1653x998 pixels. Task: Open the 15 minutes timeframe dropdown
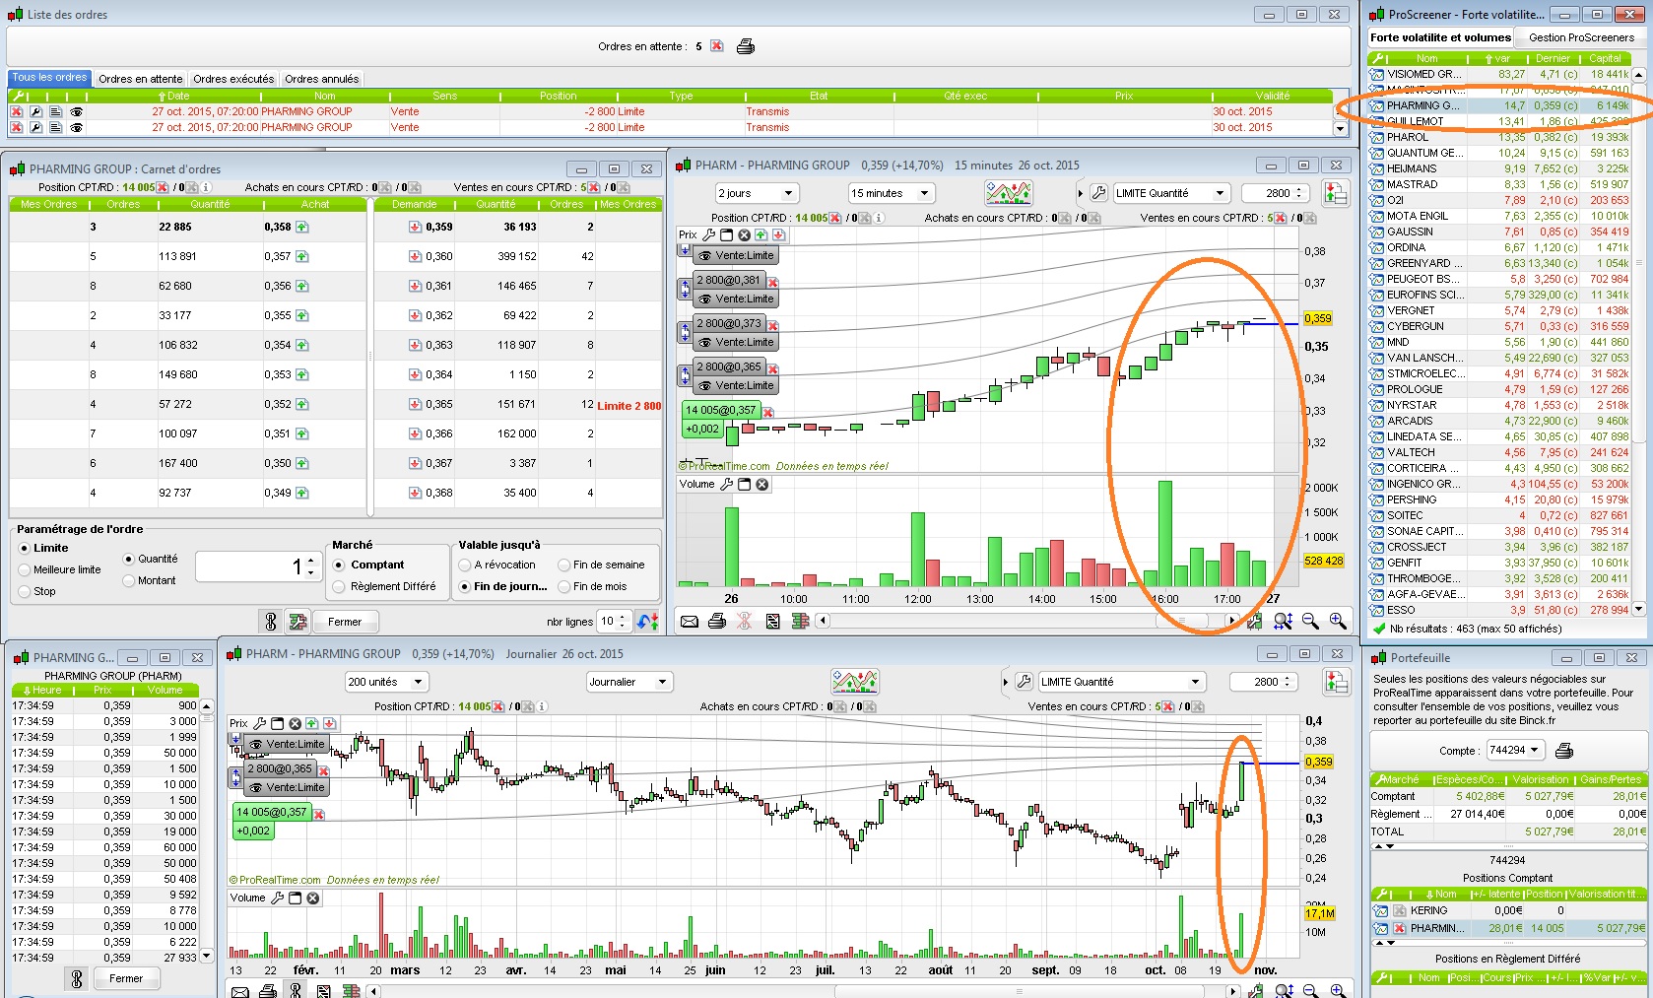coord(891,193)
